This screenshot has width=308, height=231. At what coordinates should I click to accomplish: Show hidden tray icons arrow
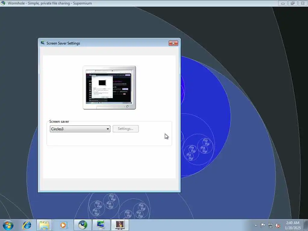(256, 225)
